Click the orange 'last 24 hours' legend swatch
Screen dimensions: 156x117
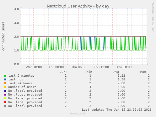pyautogui.click(x=5, y=83)
